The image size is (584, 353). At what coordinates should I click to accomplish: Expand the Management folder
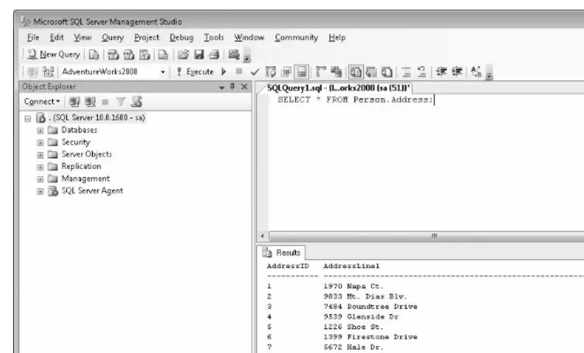click(40, 179)
